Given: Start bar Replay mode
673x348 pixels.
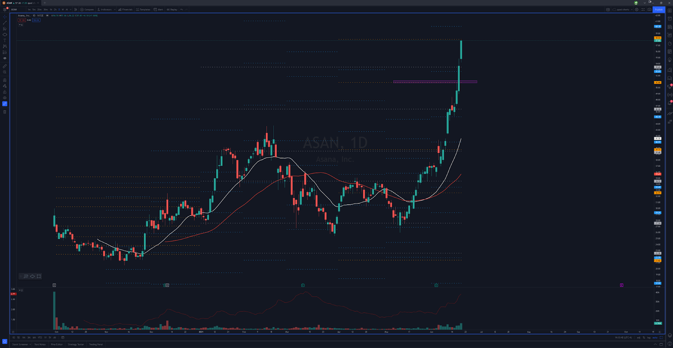Looking at the screenshot, I should click(172, 9).
